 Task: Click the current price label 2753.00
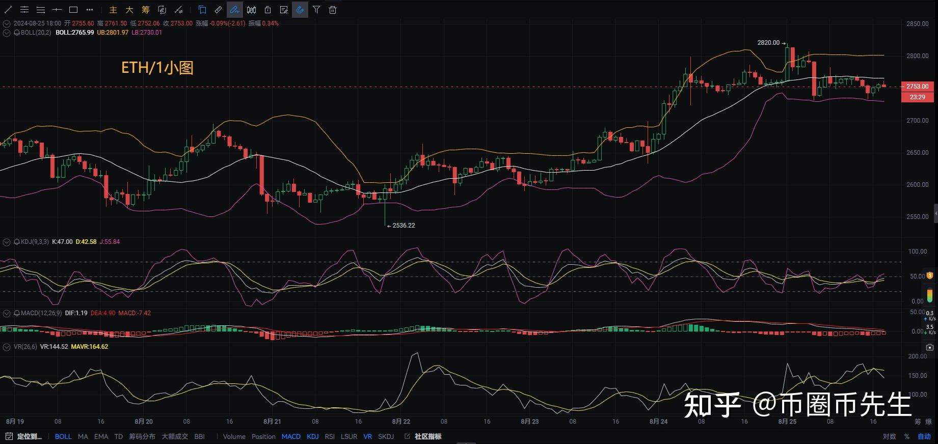[x=917, y=87]
